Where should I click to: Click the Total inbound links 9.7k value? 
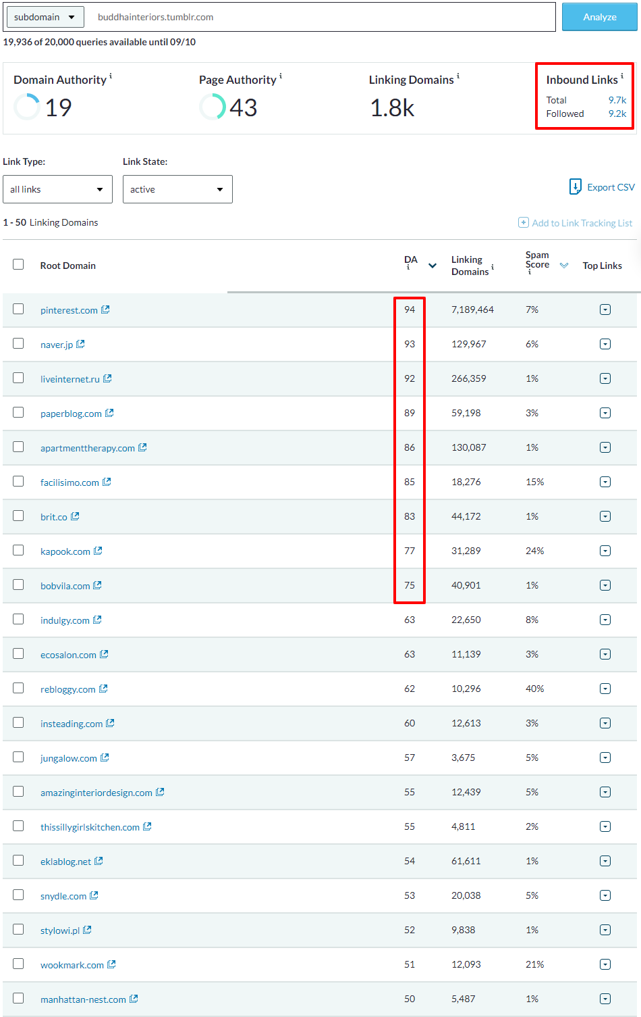[617, 100]
